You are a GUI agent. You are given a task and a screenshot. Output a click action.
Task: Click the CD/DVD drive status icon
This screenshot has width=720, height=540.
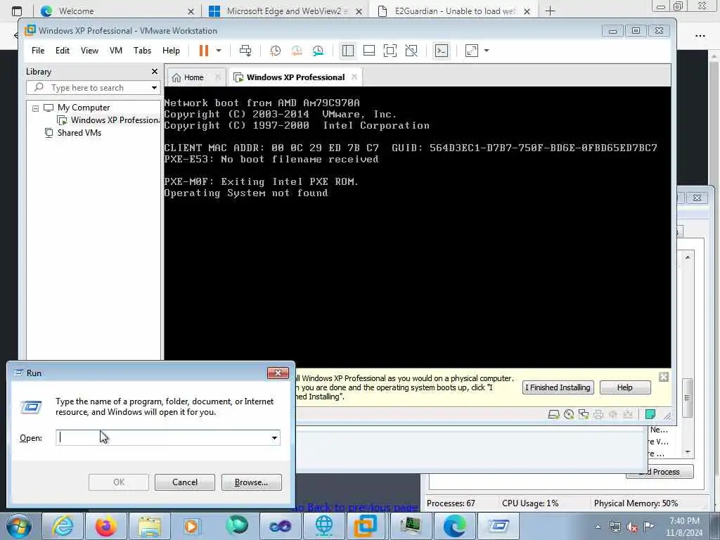point(568,415)
